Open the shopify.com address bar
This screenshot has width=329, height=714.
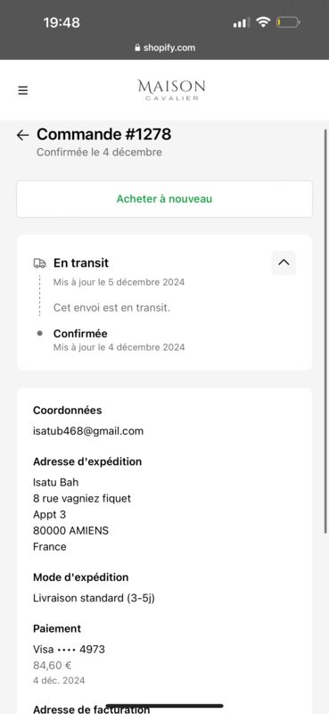pos(165,48)
